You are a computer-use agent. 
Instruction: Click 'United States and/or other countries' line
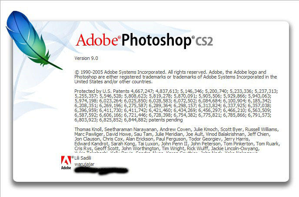[113, 82]
